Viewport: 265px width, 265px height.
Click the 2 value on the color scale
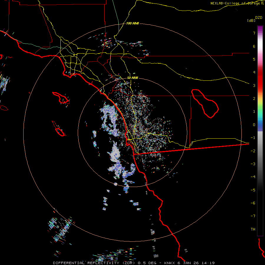point(254,99)
